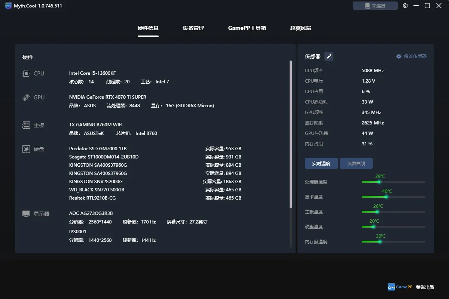Select the 硬件信息 tab
The height and width of the screenshot is (299, 449).
(x=148, y=28)
